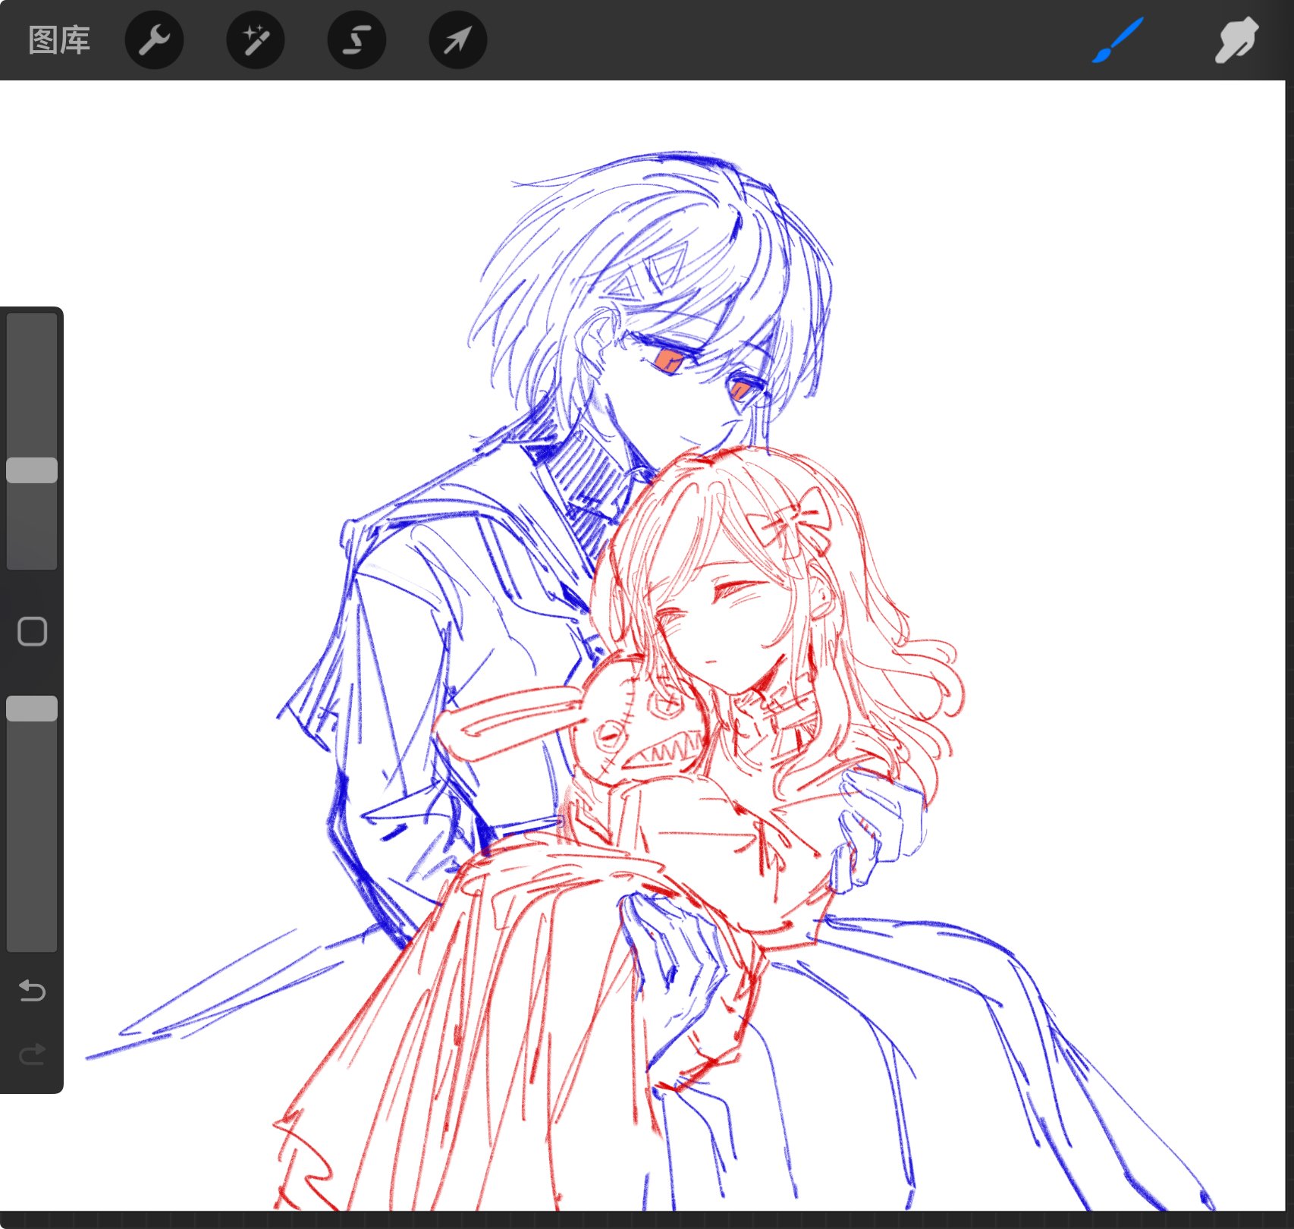Activate the Selection S-shaped tool
1294x1229 pixels.
click(x=356, y=40)
